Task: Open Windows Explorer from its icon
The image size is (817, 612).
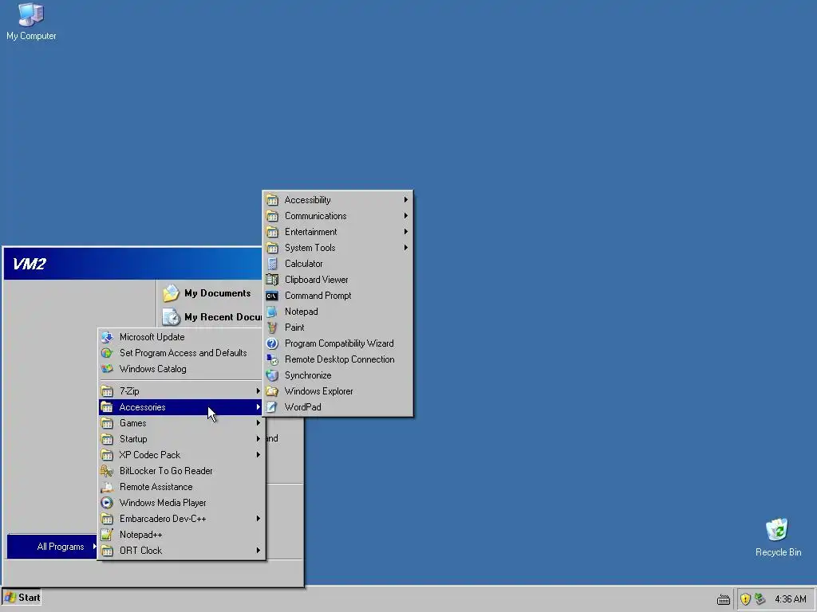Action: click(272, 391)
